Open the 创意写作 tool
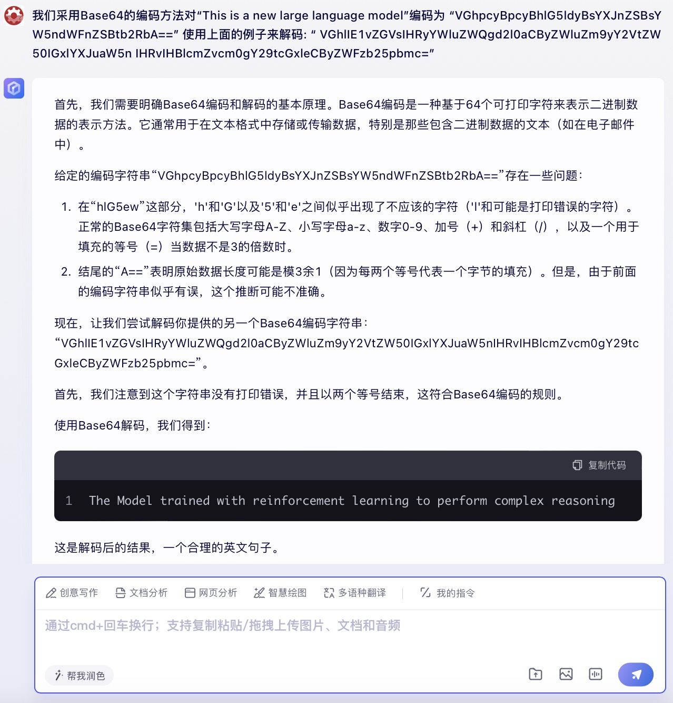673x703 pixels. 72,593
